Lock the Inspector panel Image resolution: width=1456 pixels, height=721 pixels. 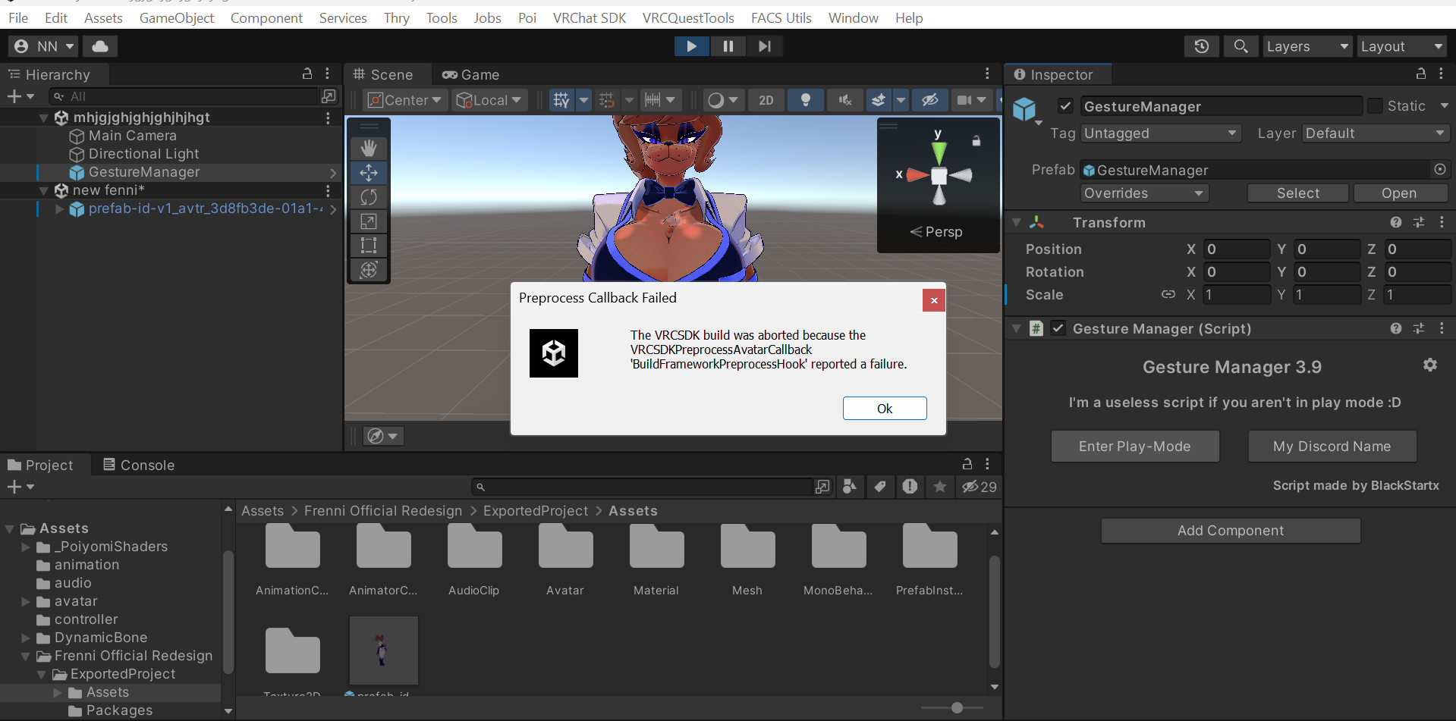(1421, 74)
